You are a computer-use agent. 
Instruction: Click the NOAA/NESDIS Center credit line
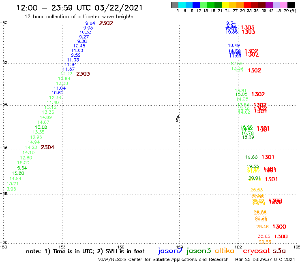tap(163, 259)
